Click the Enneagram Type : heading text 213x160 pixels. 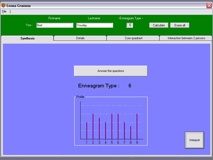click(99, 86)
